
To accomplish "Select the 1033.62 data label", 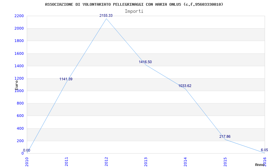I will coord(185,86).
